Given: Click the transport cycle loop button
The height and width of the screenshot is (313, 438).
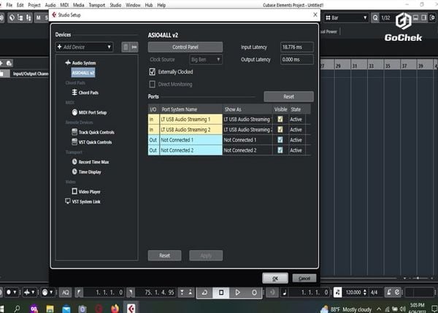Looking at the screenshot, I should tap(204, 293).
